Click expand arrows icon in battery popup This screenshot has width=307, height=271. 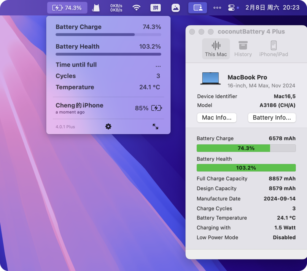pyautogui.click(x=156, y=126)
